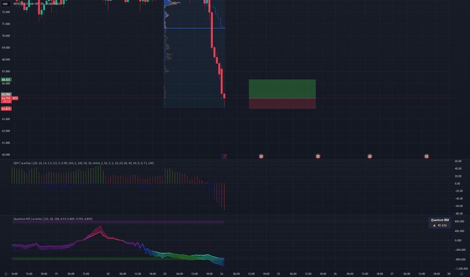Screen dimensions: 470x277
Task: Open the US economic event icon on the 25th
Action: pos(318,156)
